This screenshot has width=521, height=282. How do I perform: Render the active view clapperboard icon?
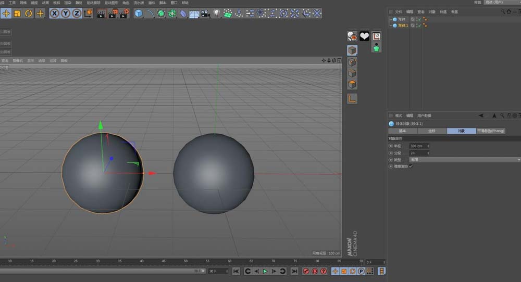tap(101, 14)
